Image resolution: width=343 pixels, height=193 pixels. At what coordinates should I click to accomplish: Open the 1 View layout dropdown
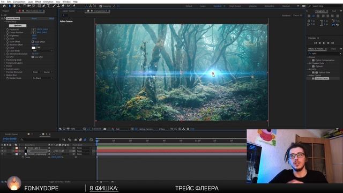click(x=163, y=129)
